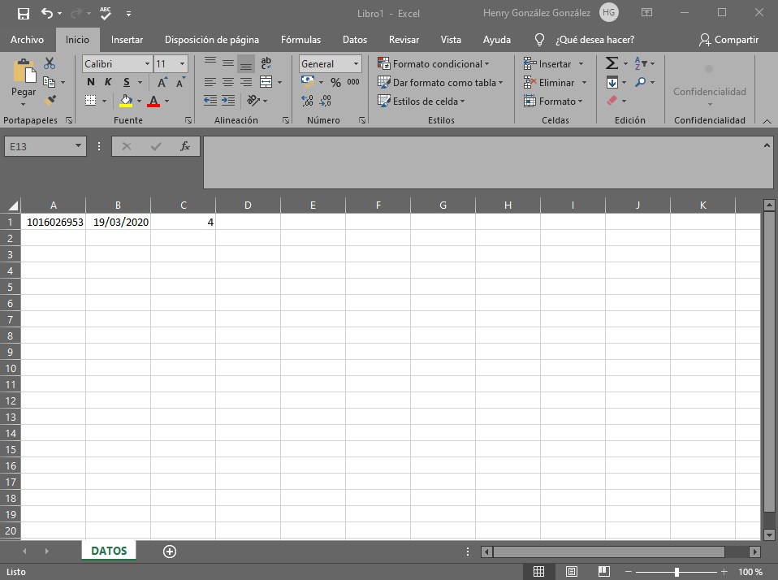Viewport: 778px width, 580px height.
Task: Click the Compartir button
Action: coord(728,40)
